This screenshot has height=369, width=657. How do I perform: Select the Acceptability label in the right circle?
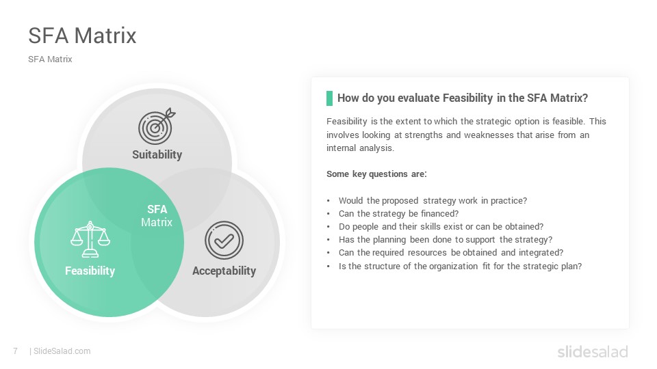224,271
